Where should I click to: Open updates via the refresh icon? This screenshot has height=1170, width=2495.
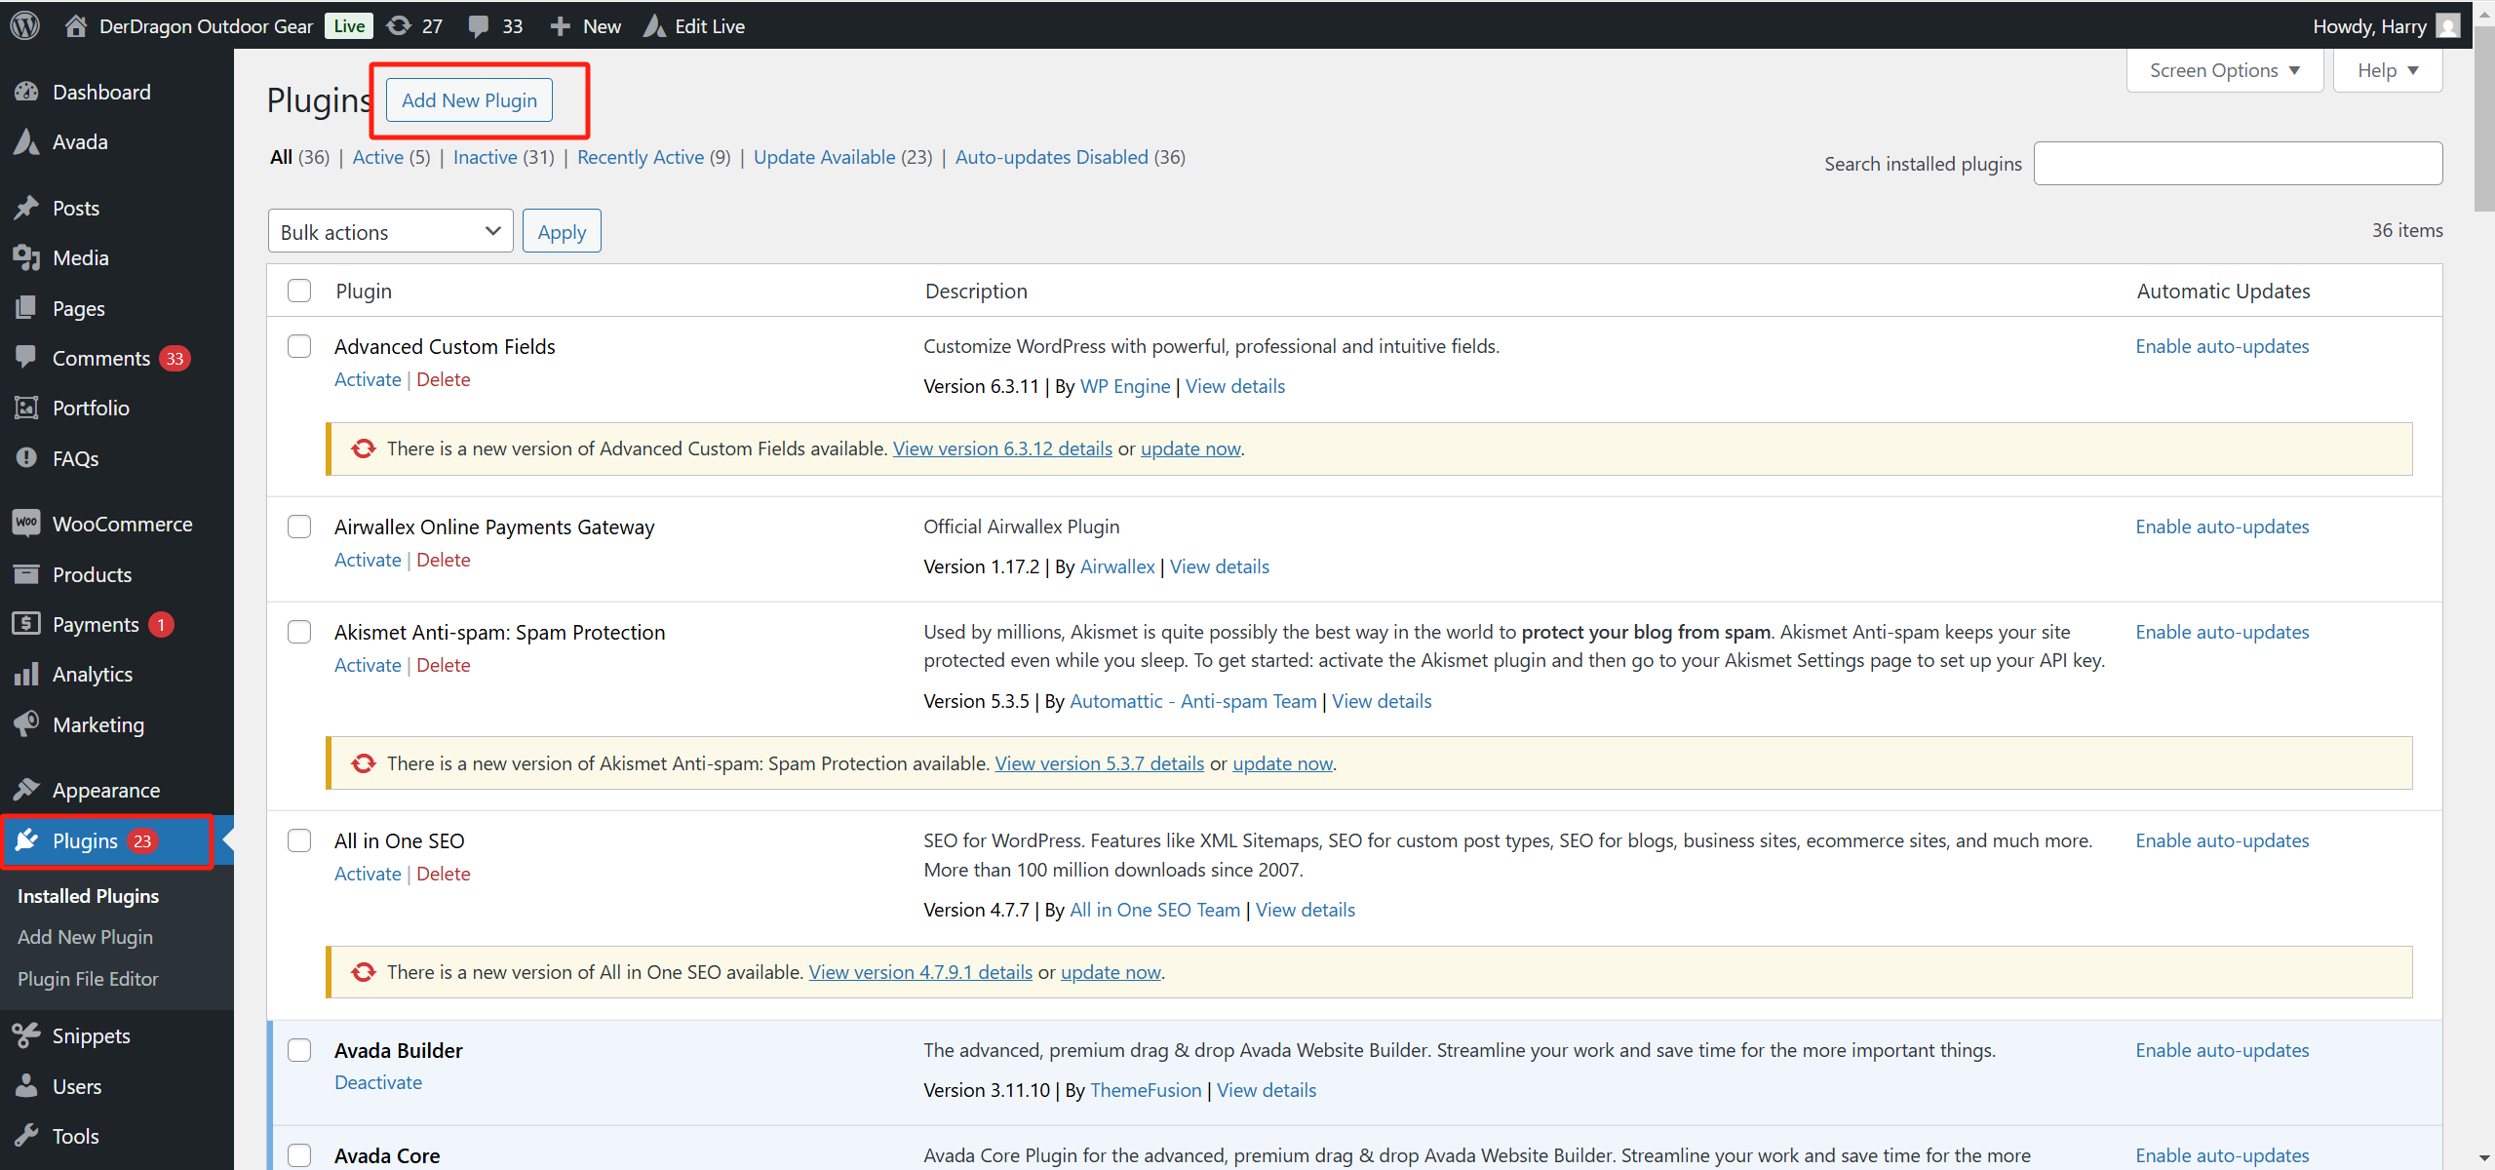click(x=398, y=25)
